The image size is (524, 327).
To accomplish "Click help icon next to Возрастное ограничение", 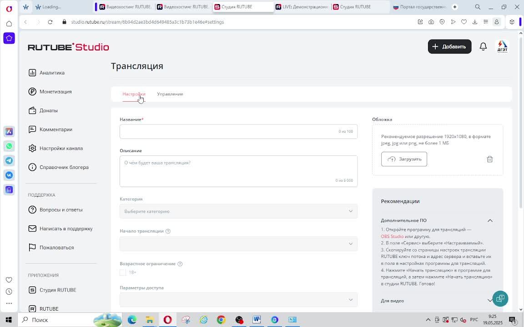I will point(180,264).
